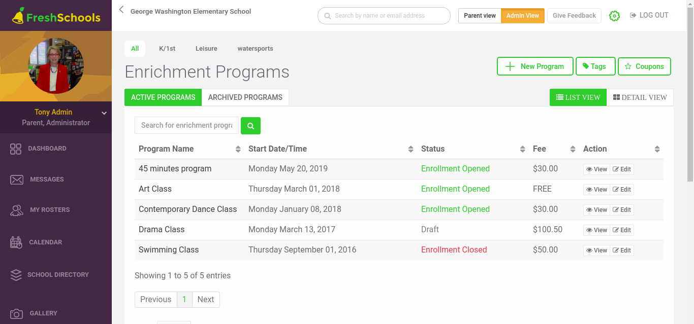Image resolution: width=694 pixels, height=324 pixels.
Task: Click the green magnifier search button
Action: pos(250,126)
